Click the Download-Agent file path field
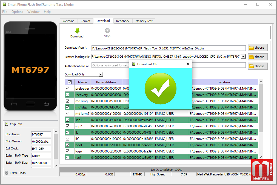This screenshot has width=277, height=185. (x=168, y=48)
